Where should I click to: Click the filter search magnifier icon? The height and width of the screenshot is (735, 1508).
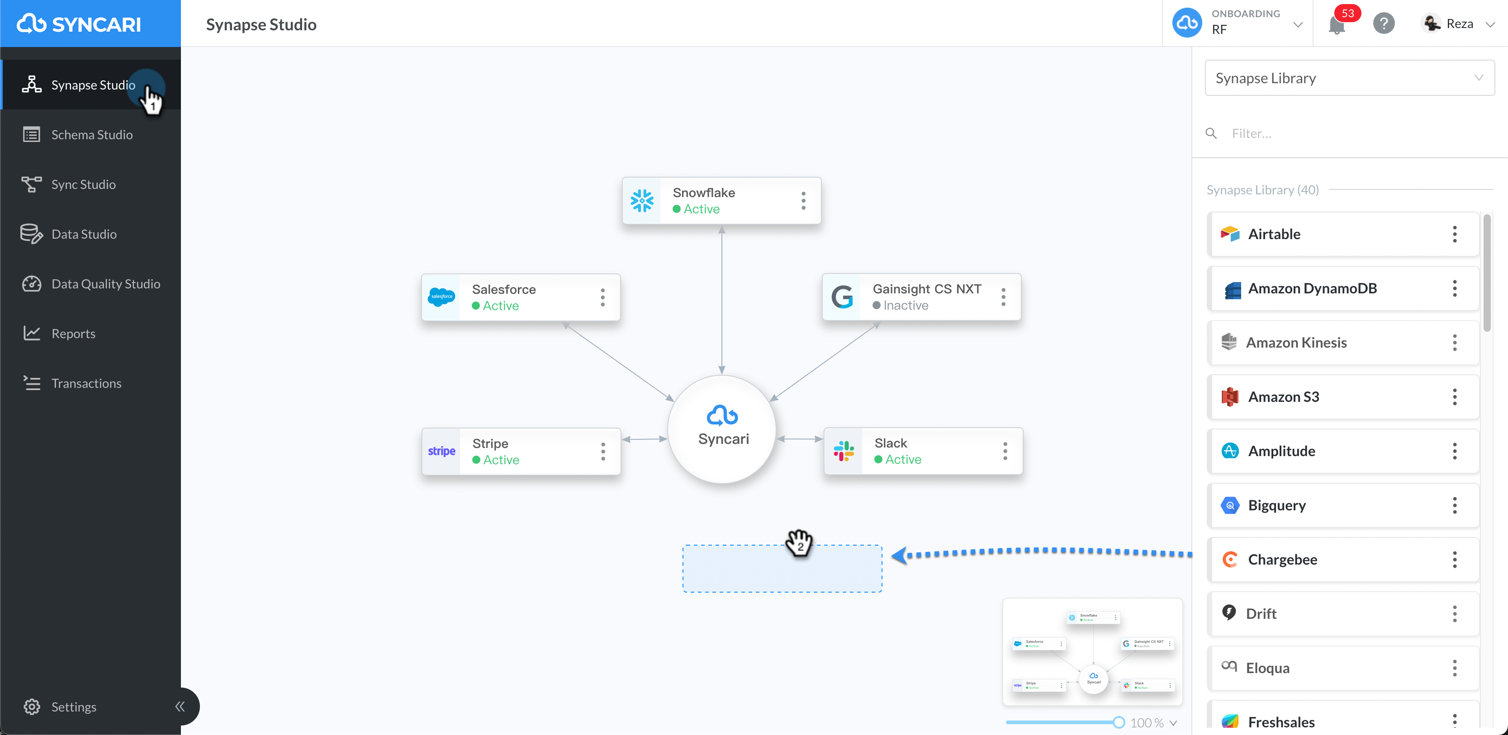(1211, 133)
